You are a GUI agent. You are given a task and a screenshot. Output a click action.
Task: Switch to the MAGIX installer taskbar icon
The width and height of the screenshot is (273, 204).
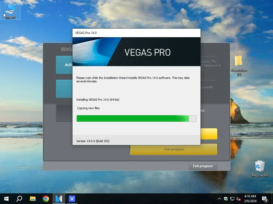(x=59, y=199)
